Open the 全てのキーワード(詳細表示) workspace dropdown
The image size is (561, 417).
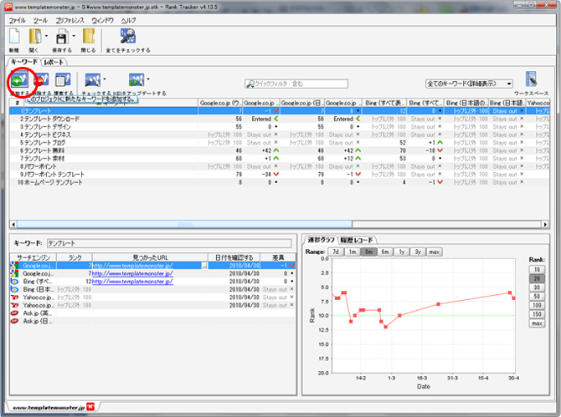[x=469, y=84]
